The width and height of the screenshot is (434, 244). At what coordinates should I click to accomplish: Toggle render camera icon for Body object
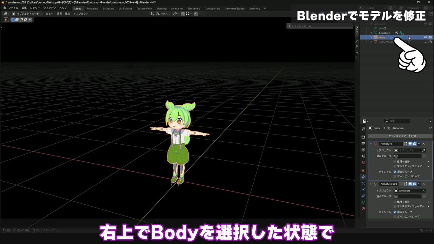point(430,37)
